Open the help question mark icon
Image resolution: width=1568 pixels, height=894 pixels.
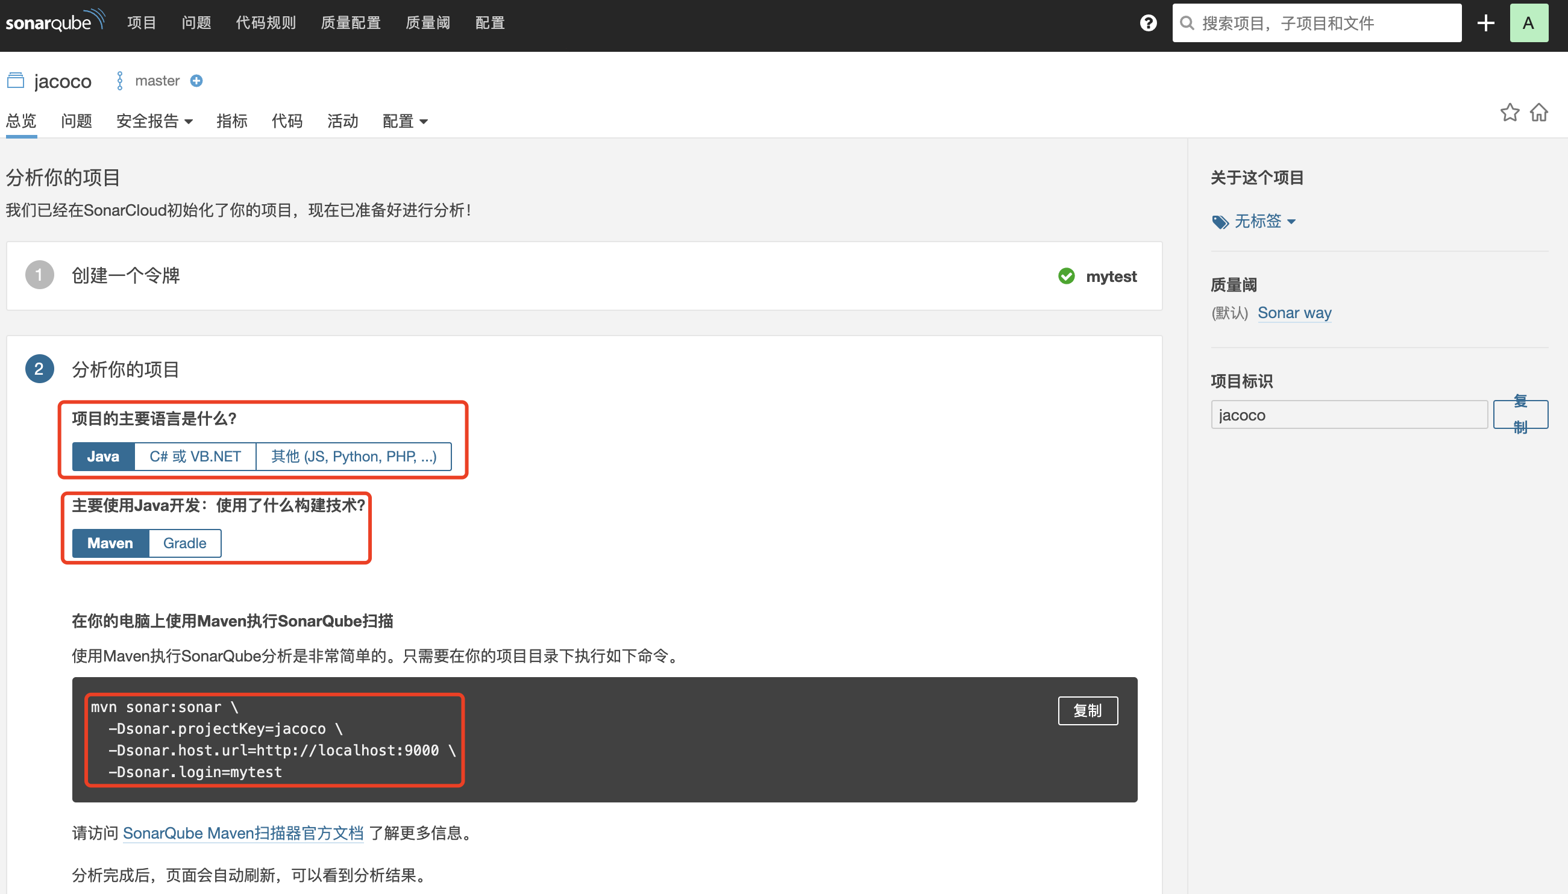pos(1147,23)
